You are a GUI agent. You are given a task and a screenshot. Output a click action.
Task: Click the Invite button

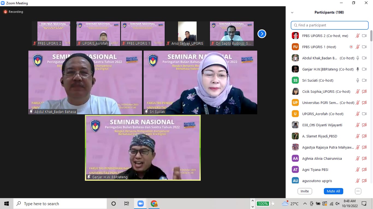click(304, 191)
